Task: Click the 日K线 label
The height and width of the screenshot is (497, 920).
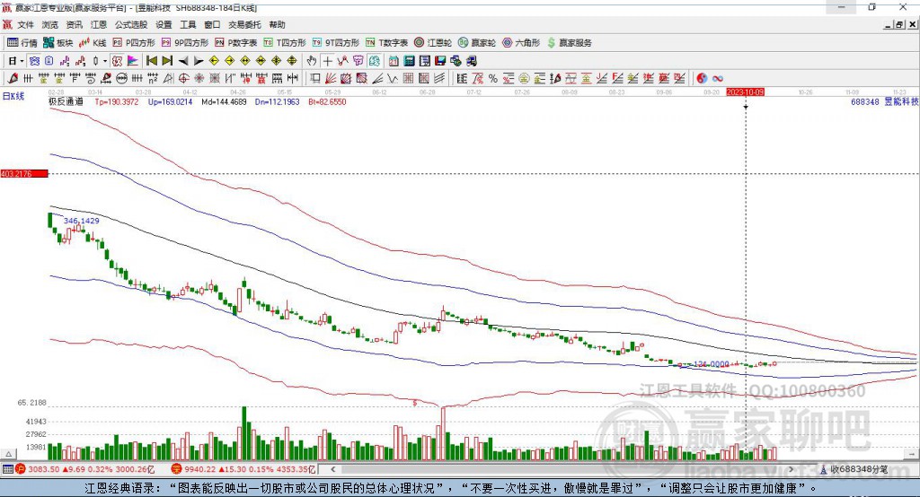Action: coord(13,96)
